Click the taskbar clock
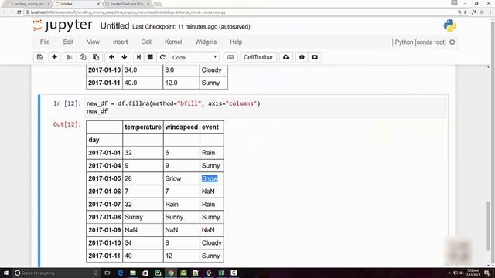 tap(473, 273)
